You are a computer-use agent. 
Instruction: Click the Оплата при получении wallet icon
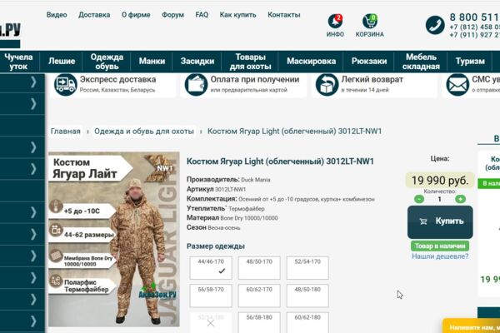pyautogui.click(x=196, y=84)
